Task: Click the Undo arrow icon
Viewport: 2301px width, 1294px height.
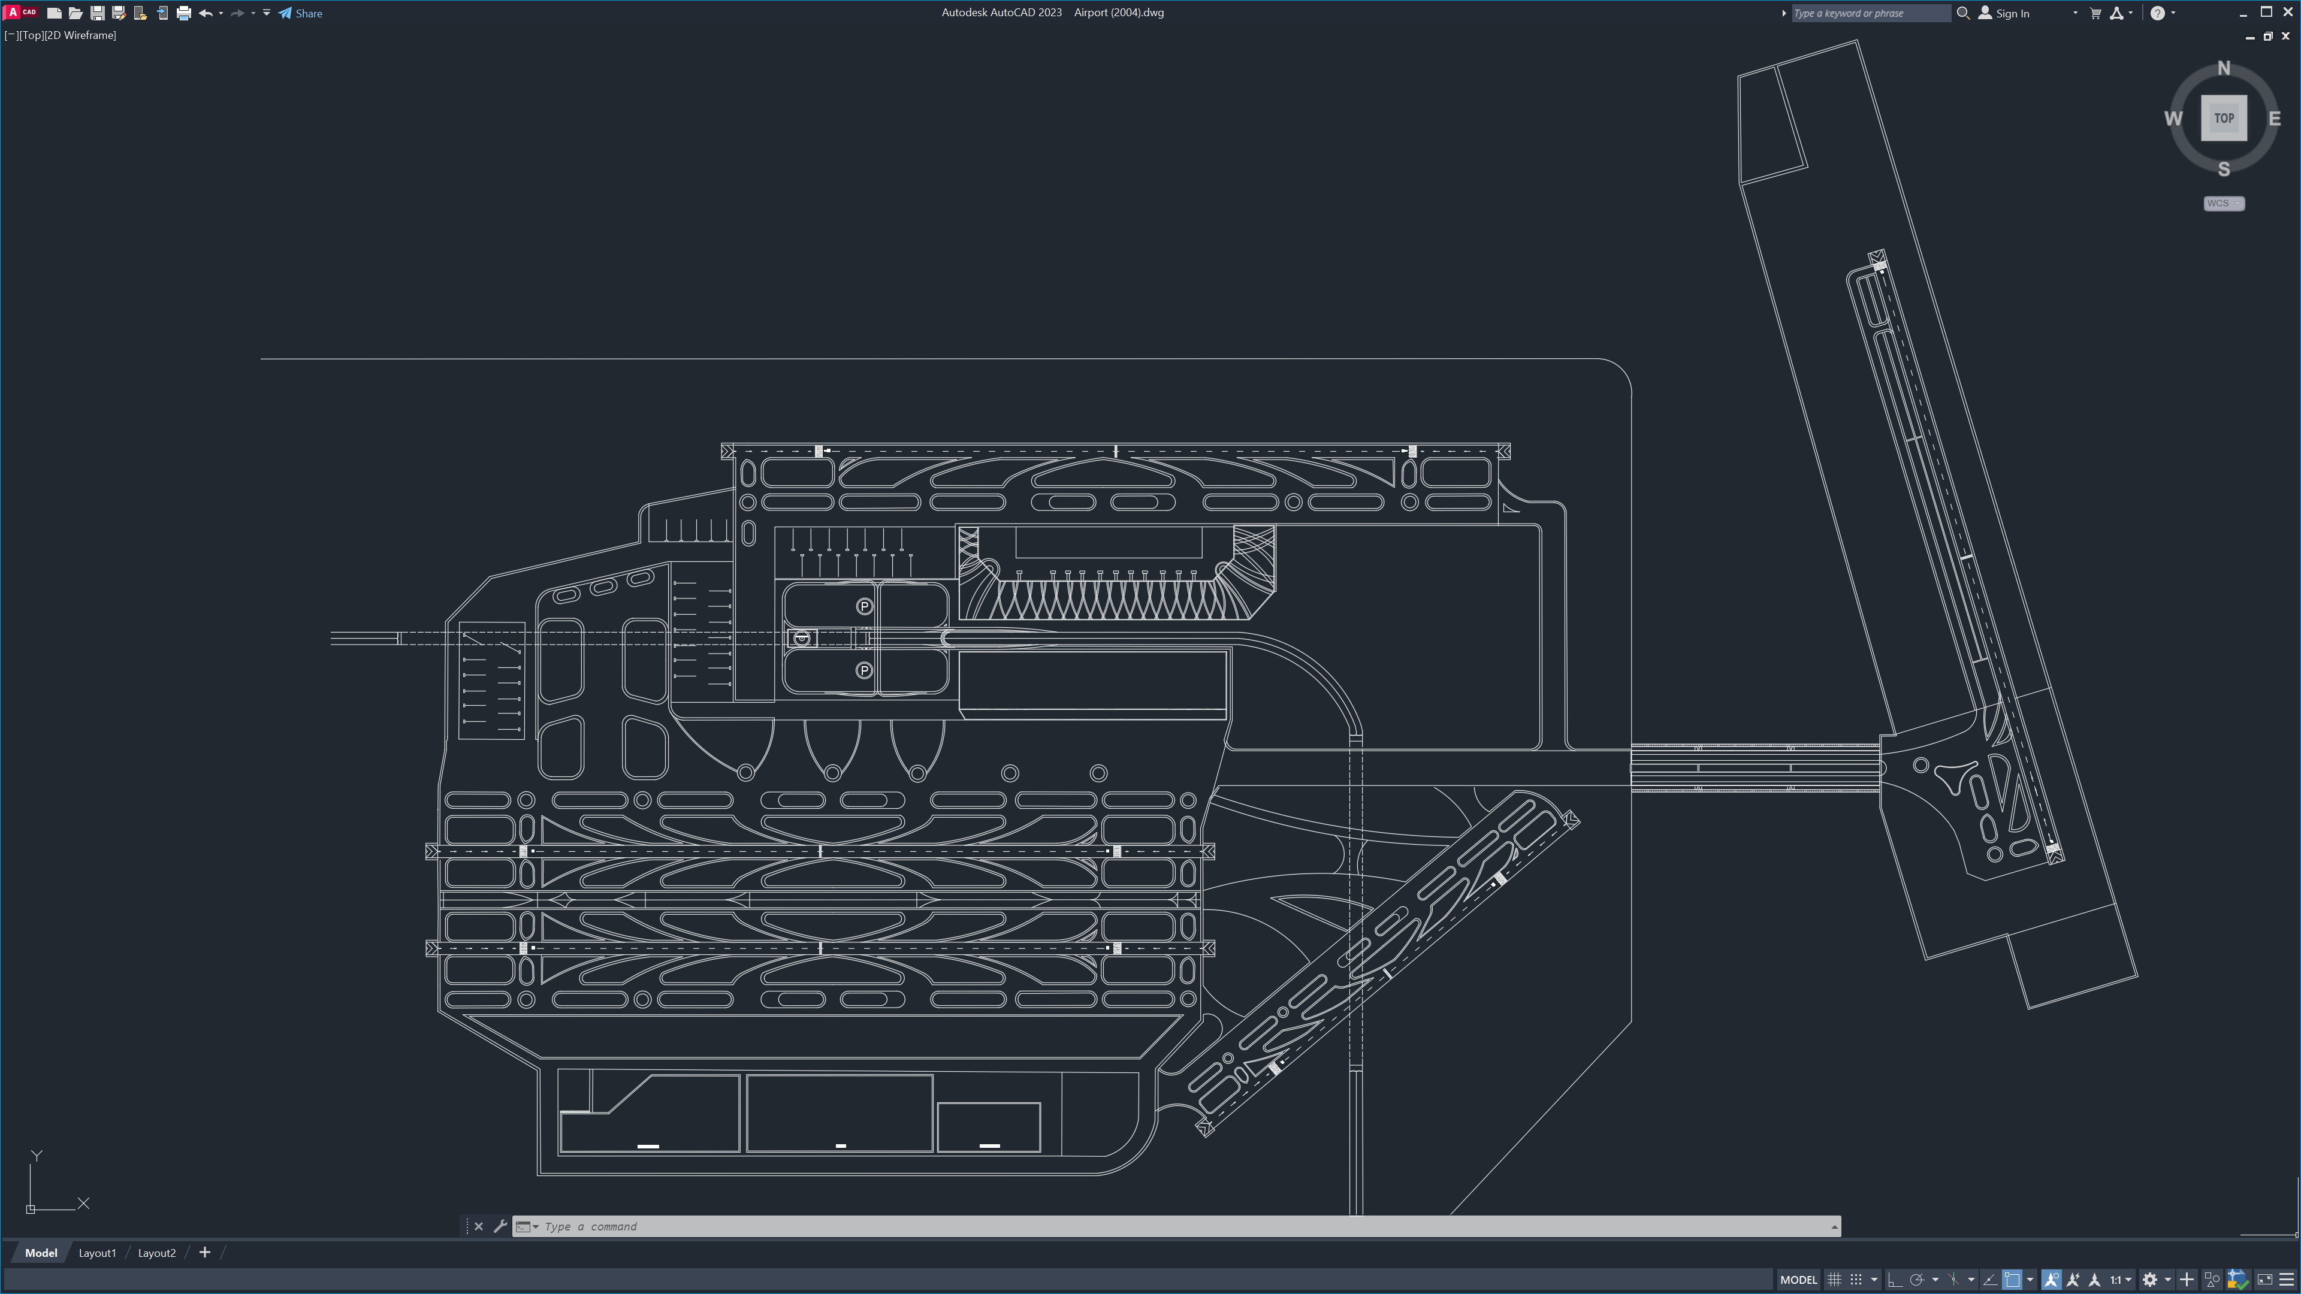Action: (x=206, y=13)
